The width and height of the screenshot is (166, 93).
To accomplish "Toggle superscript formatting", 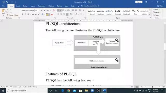I will click(39, 14).
